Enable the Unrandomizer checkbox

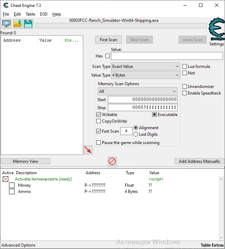(x=184, y=86)
